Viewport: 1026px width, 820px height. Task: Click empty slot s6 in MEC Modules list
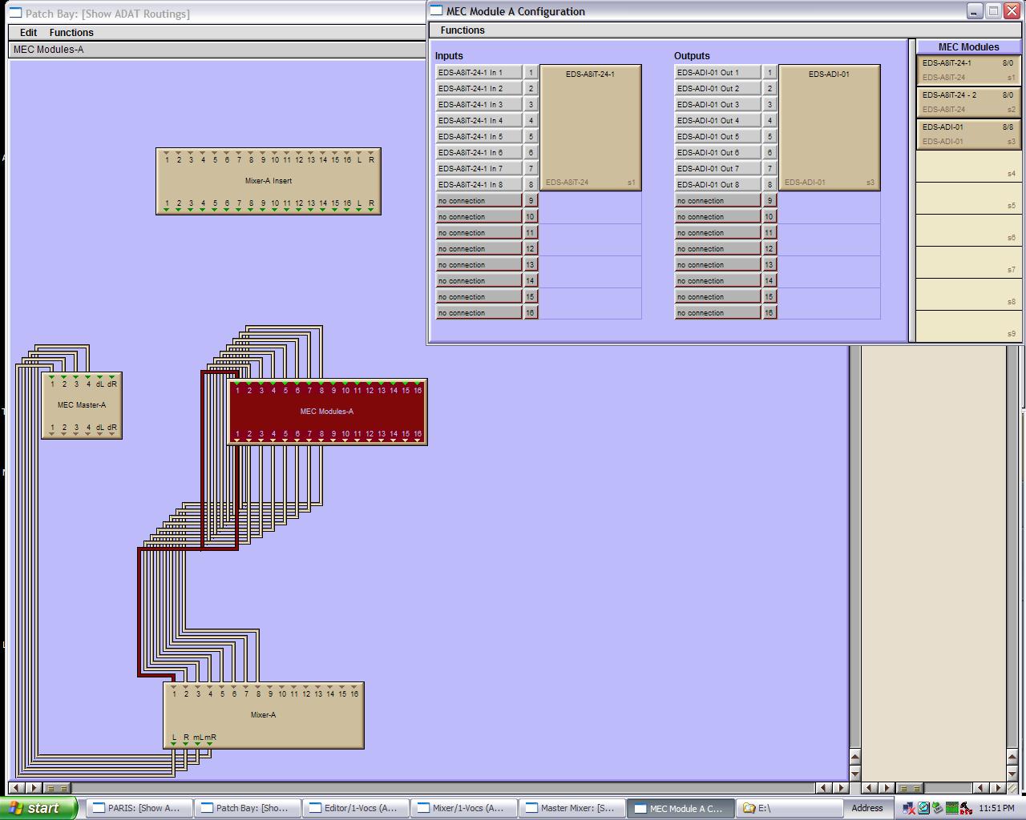coord(968,230)
